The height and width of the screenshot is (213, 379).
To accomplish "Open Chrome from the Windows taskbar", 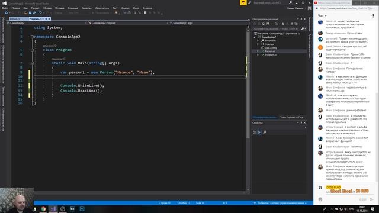I will (x=43, y=209).
